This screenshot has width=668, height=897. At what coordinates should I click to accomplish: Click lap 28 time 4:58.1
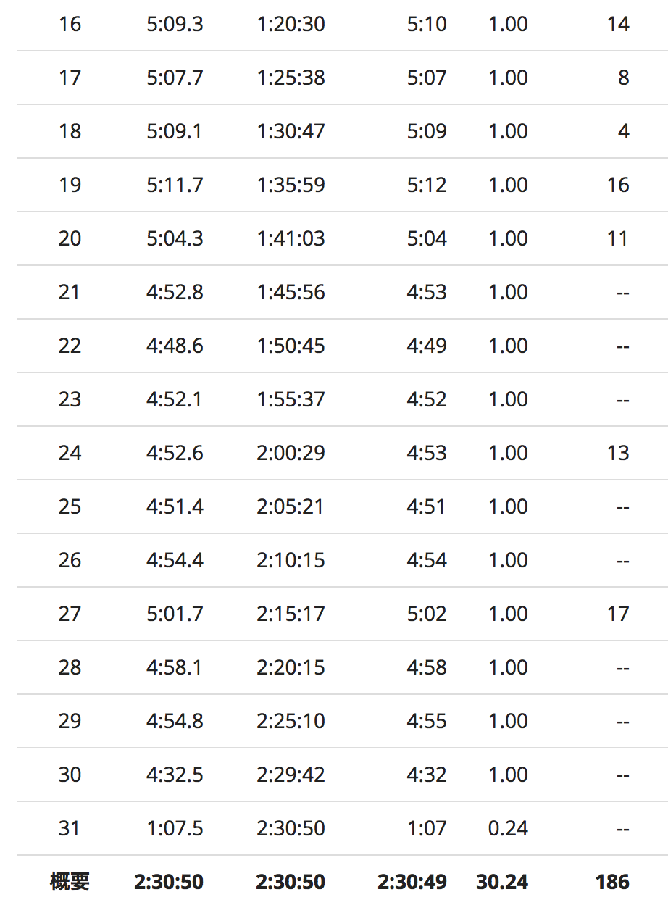(175, 667)
